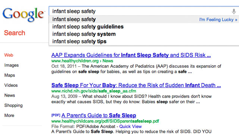Screen dimensions: 239x134
Task: Click the [PDF] label
Action: click(x=56, y=115)
